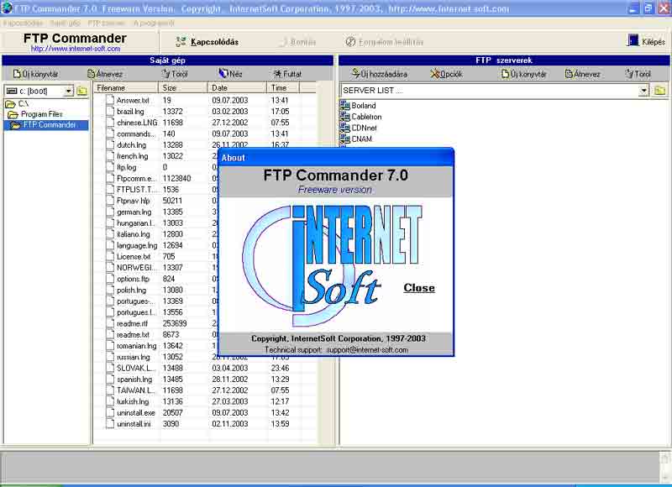
Task: Click Új könyvtár in the Saját gép panel
Action: [x=35, y=74]
